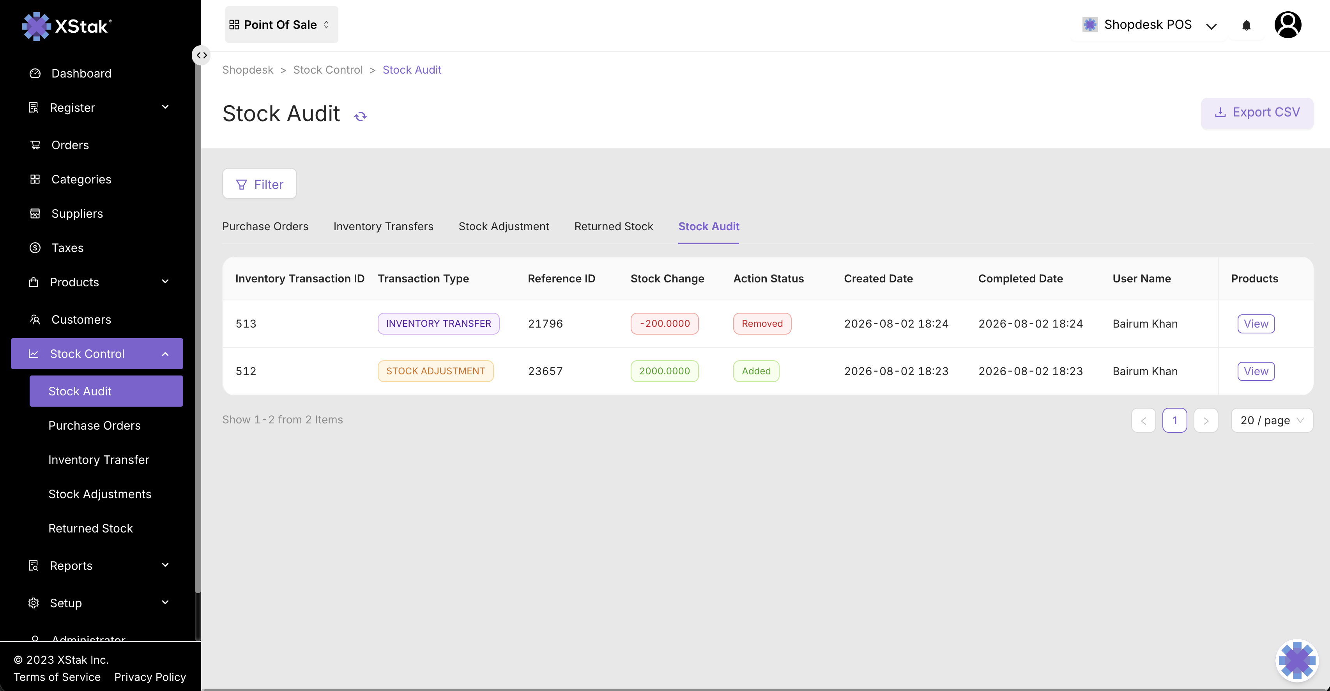Viewport: 1330px width, 691px height.
Task: Click the Reports file-search icon
Action: click(x=34, y=566)
